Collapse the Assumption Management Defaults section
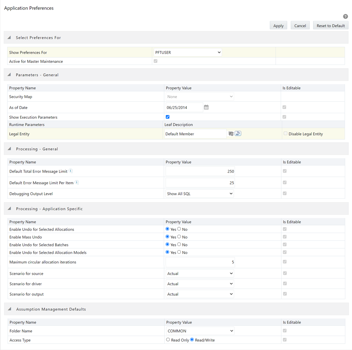The width and height of the screenshot is (352, 350). tap(9, 309)
